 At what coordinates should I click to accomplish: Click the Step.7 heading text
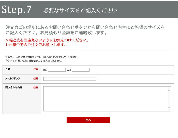(x=17, y=9)
